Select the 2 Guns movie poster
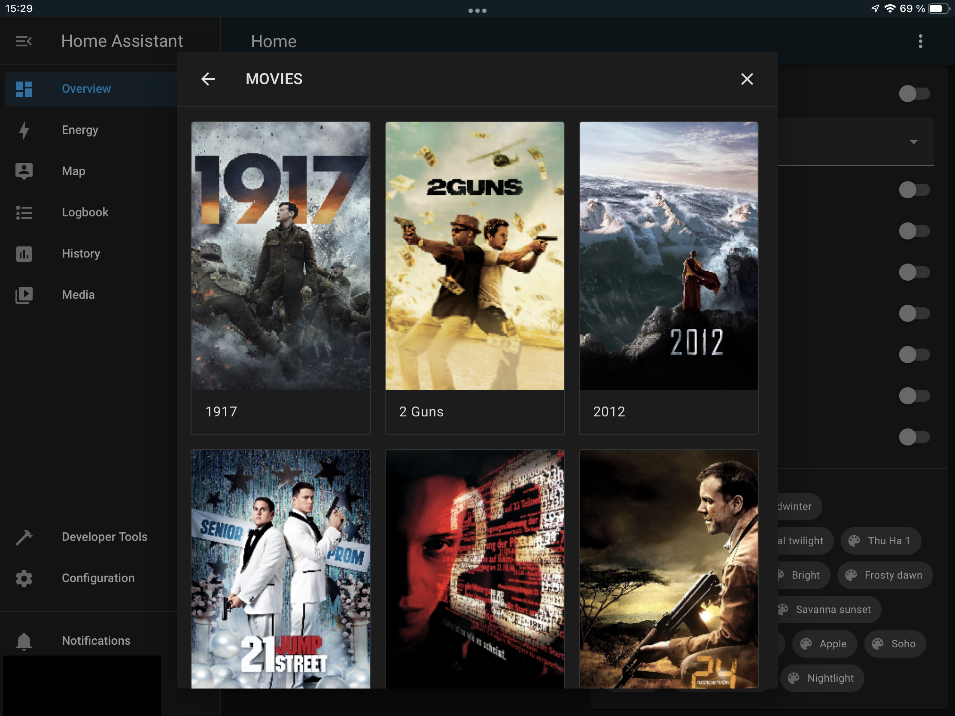955x716 pixels. coord(474,256)
